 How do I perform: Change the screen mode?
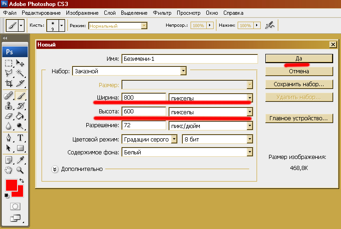[15, 218]
